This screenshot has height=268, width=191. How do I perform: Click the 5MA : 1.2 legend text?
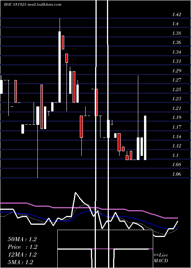21,262
